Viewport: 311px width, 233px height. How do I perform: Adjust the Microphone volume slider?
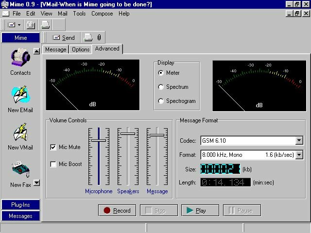pos(99,140)
